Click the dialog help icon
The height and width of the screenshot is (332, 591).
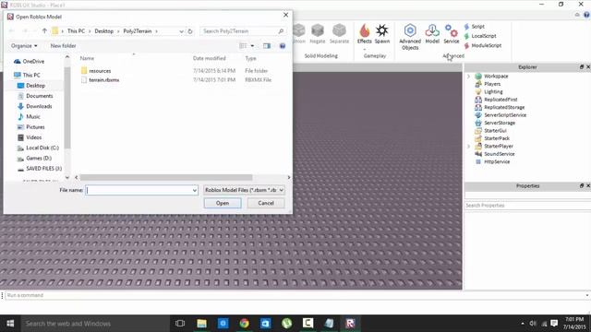coord(283,46)
